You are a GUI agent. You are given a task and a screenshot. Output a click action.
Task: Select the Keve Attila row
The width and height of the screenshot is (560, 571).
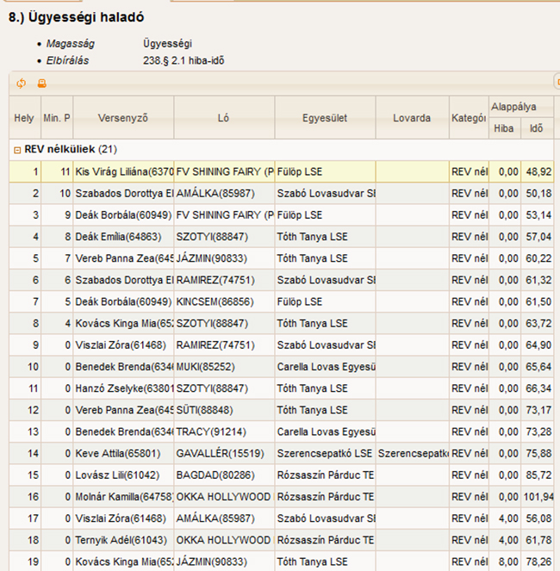[124, 453]
